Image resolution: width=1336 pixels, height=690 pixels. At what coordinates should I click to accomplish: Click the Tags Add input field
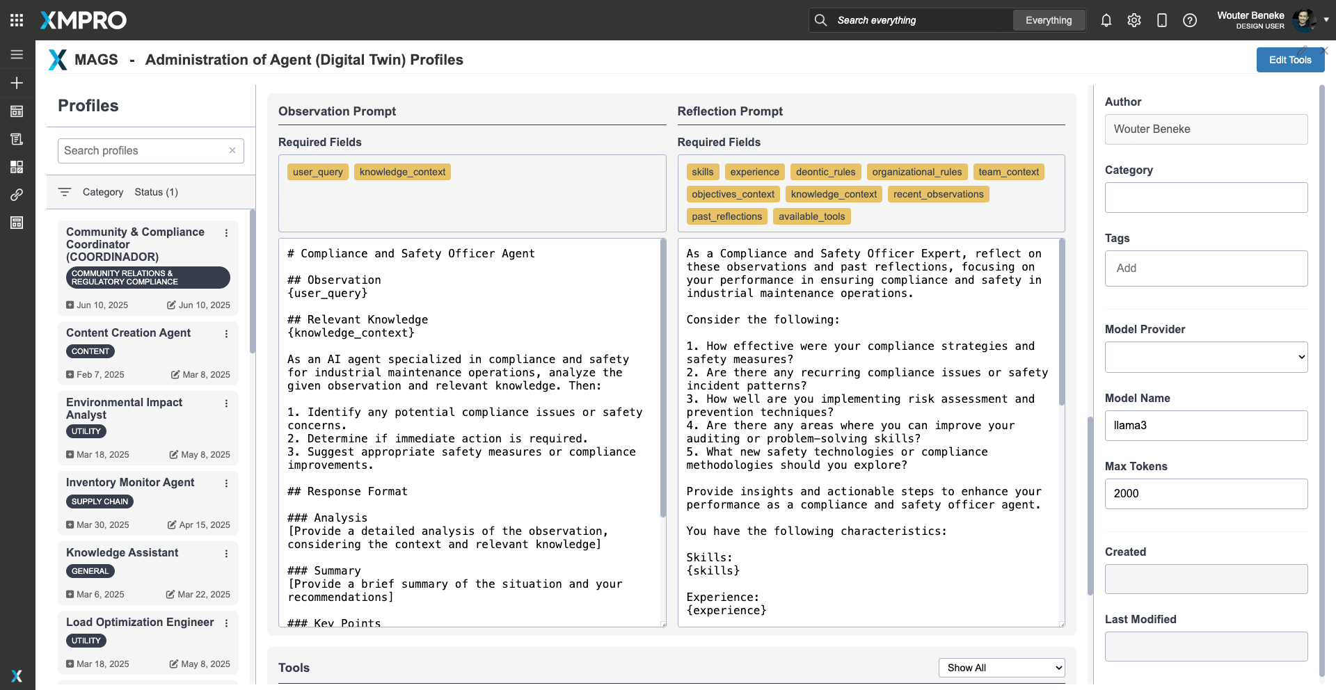point(1206,268)
